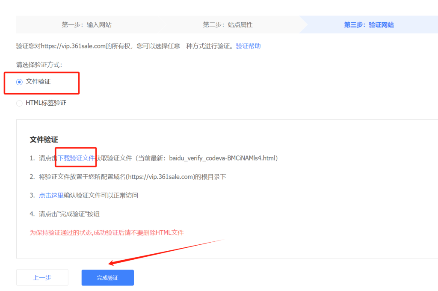Toggle the currently selected 文件验证 option circle
This screenshot has width=438, height=291.
19,81
